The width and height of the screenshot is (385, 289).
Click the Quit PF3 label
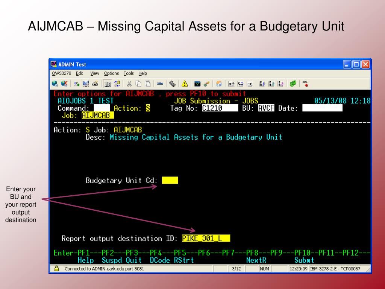pos(134,260)
